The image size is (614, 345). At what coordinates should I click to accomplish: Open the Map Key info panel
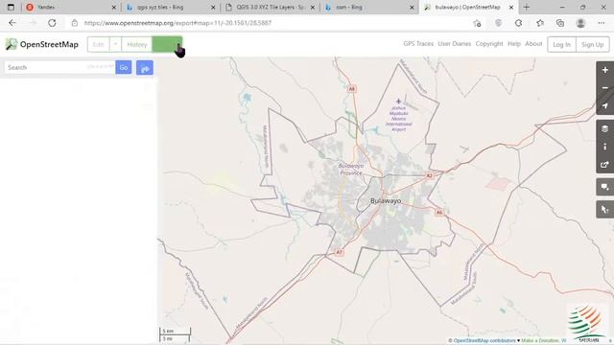point(605,147)
